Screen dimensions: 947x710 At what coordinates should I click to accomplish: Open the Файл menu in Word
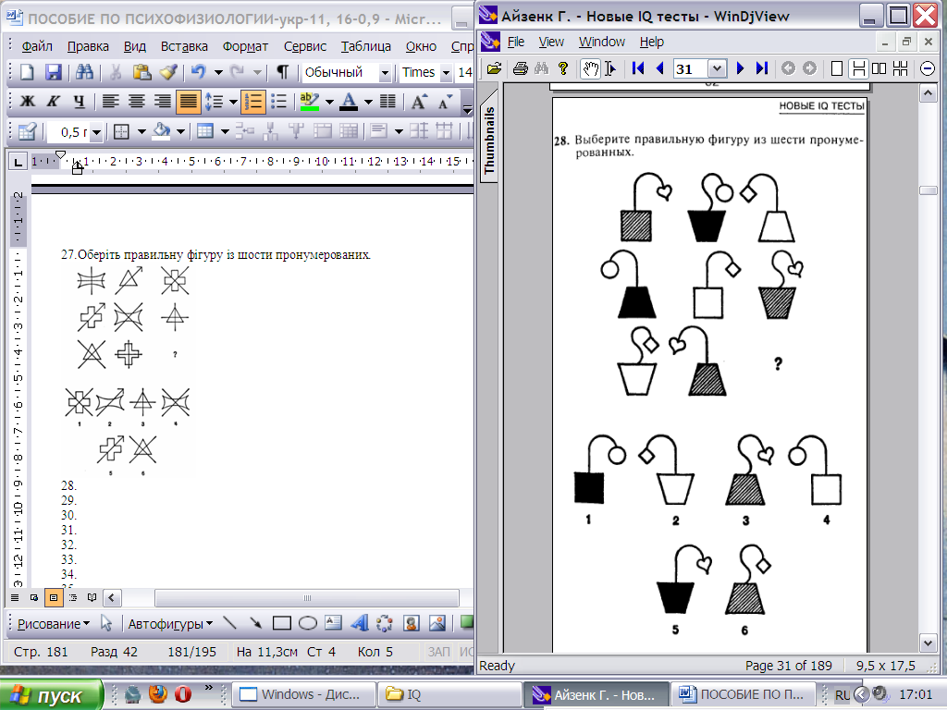point(37,46)
